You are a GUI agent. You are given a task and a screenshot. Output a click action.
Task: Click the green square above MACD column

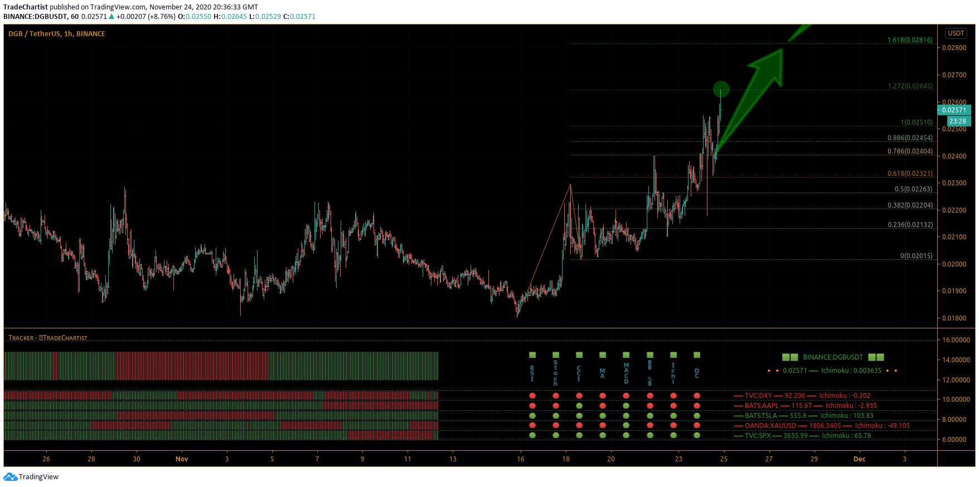click(x=626, y=355)
